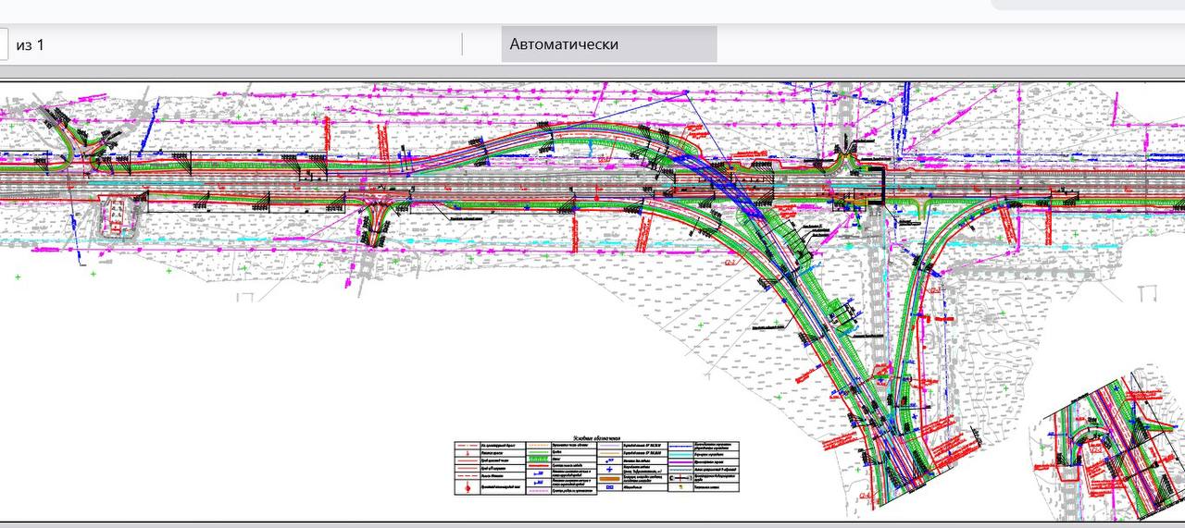Click the blue rectangle symbol in the legend

609,487
